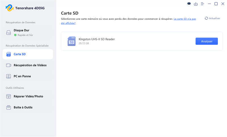Click the Kingston SD card device icon

tap(72, 41)
